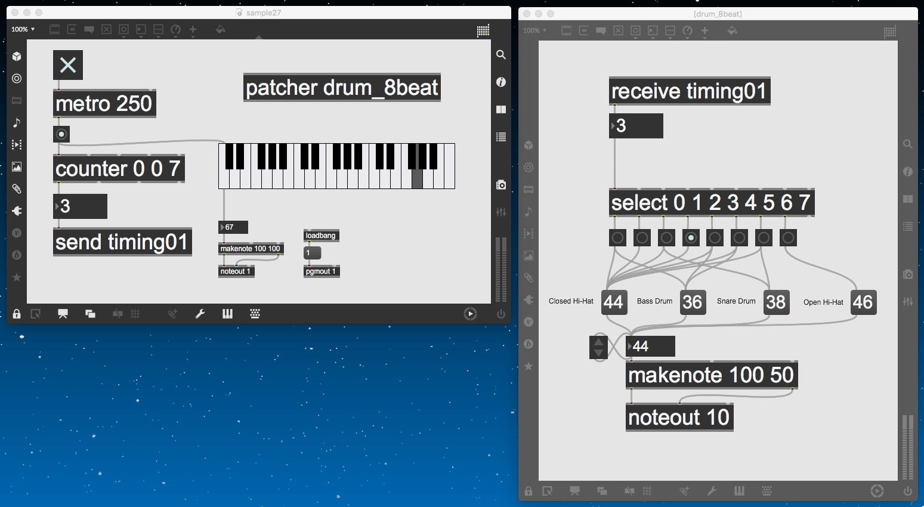
Task: Click the piano keys icon in sample27 bottom toolbar
Action: [227, 314]
